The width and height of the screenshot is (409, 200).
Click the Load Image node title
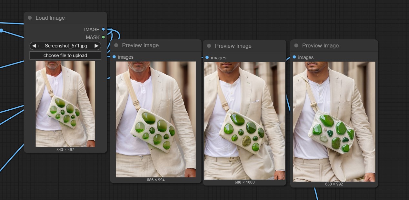click(50, 18)
